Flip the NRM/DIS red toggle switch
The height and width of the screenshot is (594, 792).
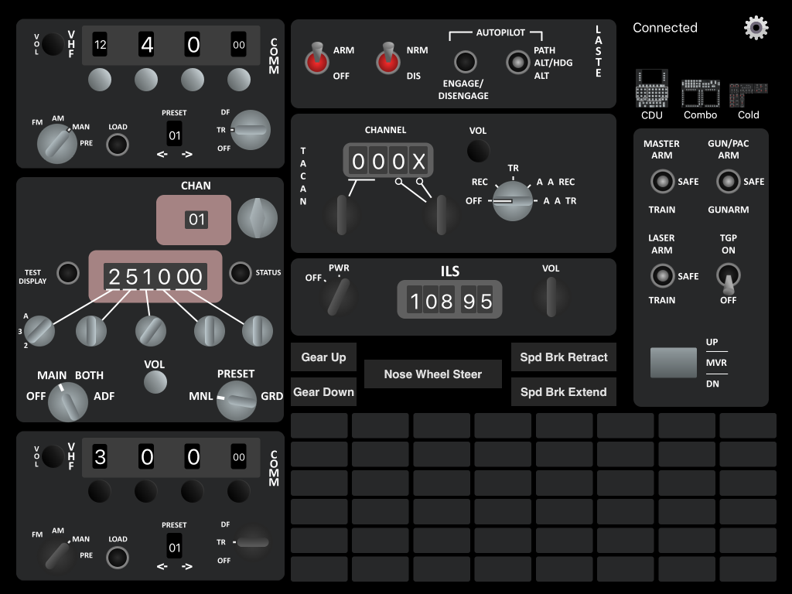[388, 61]
